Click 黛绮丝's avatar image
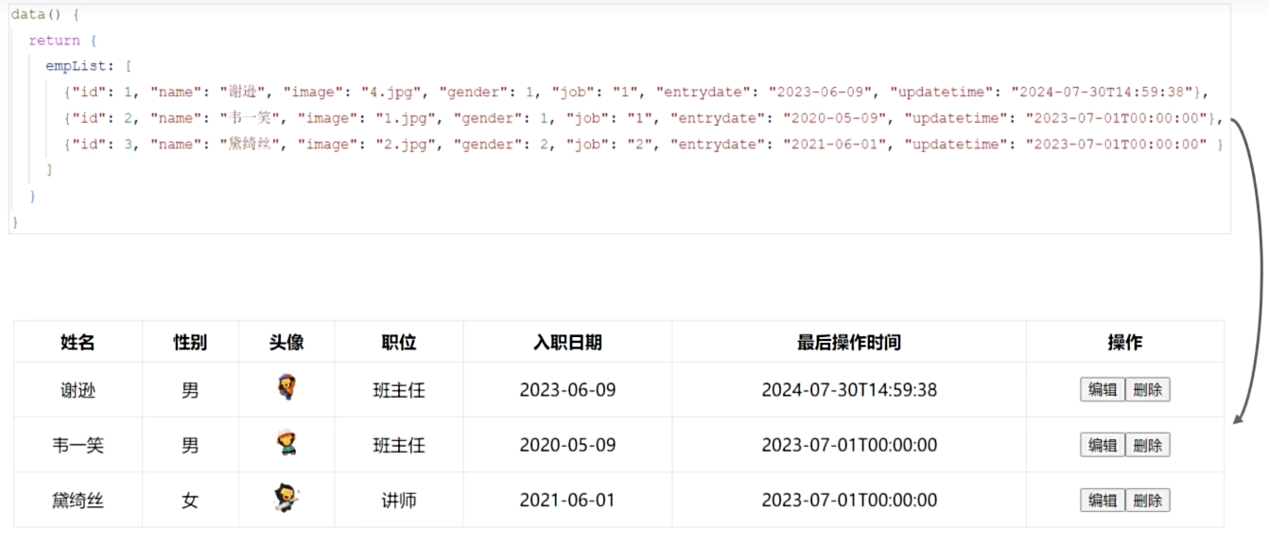The width and height of the screenshot is (1269, 544). [286, 499]
